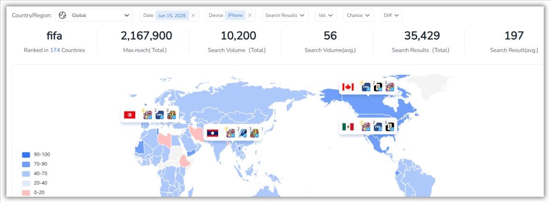
Task: Open the #3 ranked app in the Mexico card
Action: point(390,127)
